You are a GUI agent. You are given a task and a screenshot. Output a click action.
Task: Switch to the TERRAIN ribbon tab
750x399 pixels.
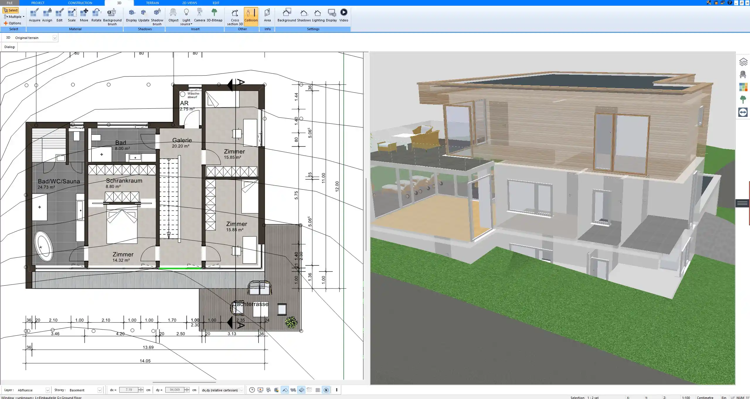152,3
